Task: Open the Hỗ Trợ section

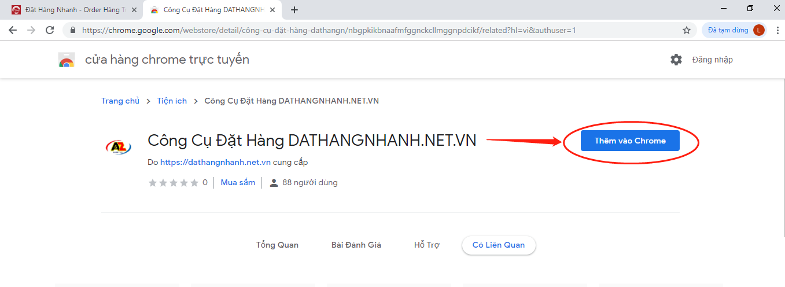Action: click(427, 245)
